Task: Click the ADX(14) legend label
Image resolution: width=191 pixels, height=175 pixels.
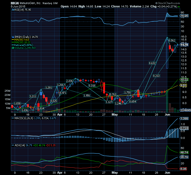Action: 20,145
